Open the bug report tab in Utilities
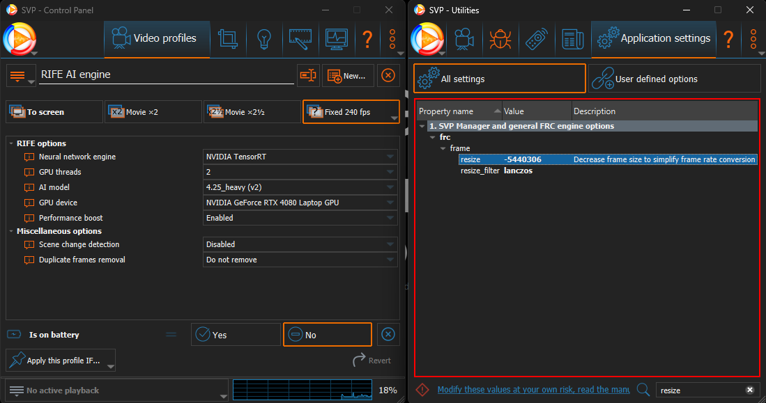This screenshot has width=766, height=403. (500, 38)
